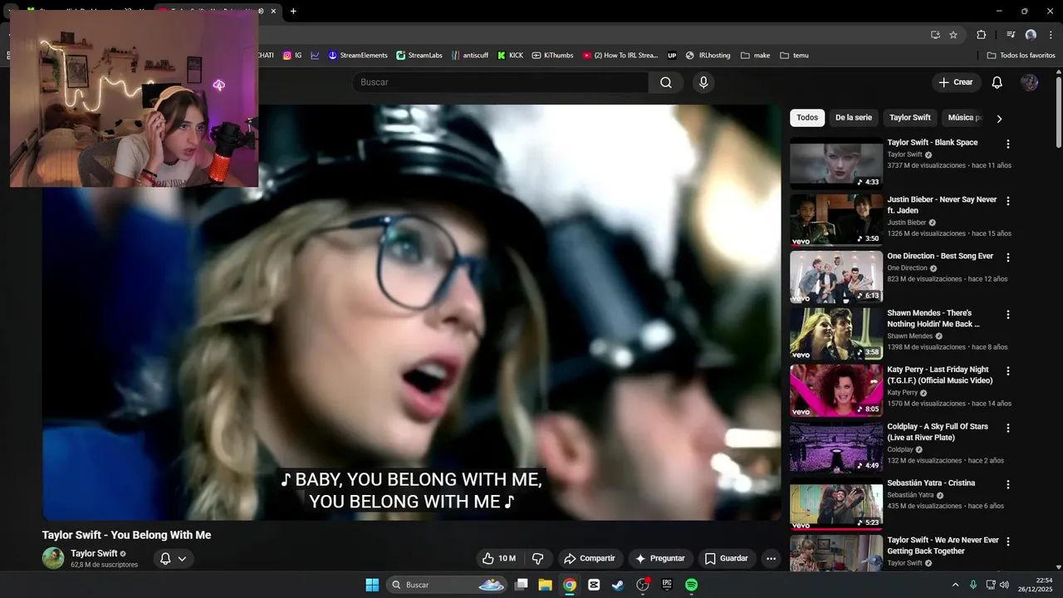Open a new browser tab

coord(293,11)
